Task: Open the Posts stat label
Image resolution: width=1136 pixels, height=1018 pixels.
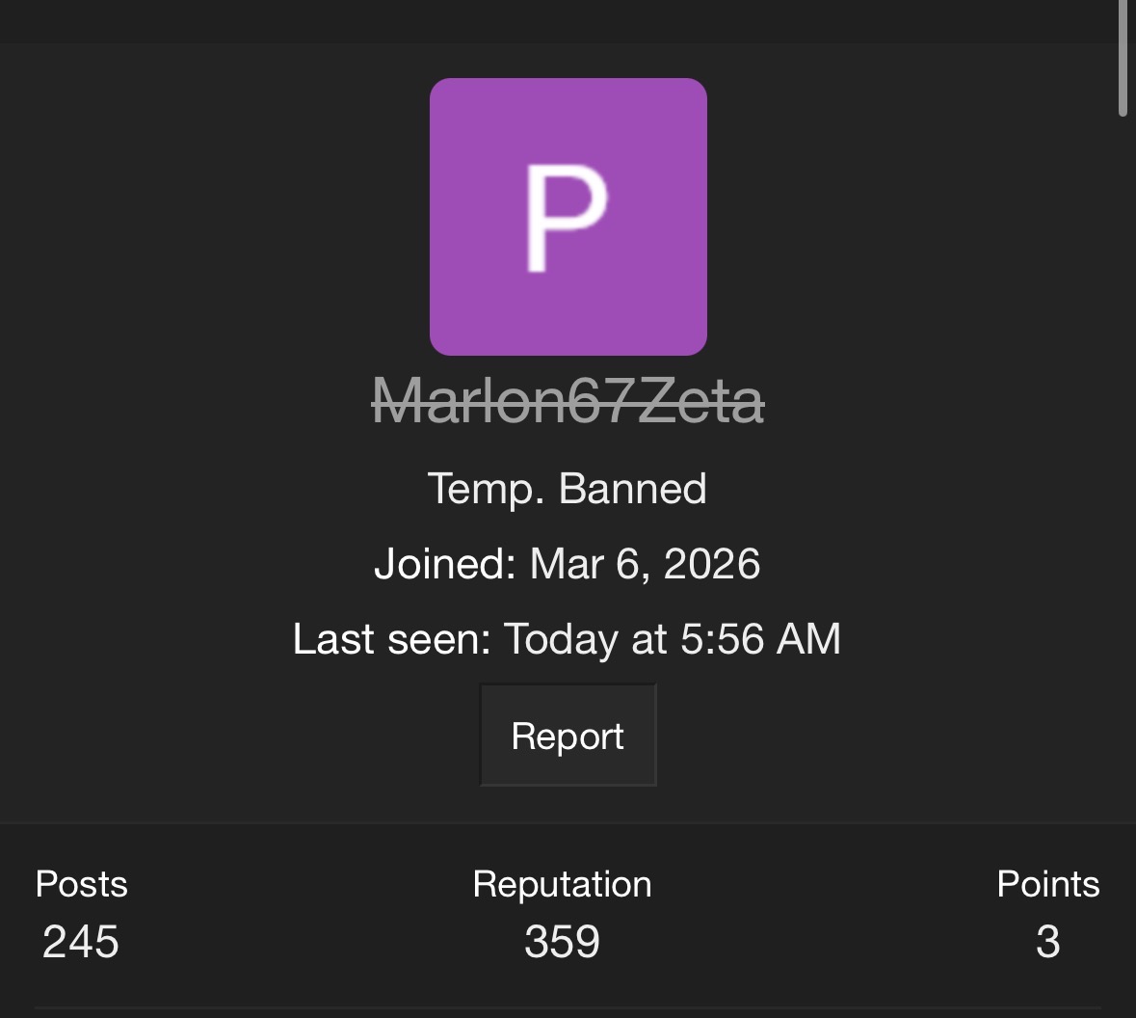Action: click(x=81, y=884)
